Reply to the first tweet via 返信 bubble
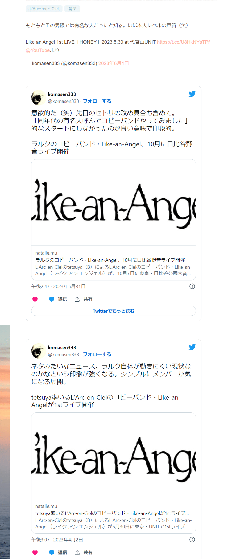This screenshot has height=559, width=228. coord(58,299)
